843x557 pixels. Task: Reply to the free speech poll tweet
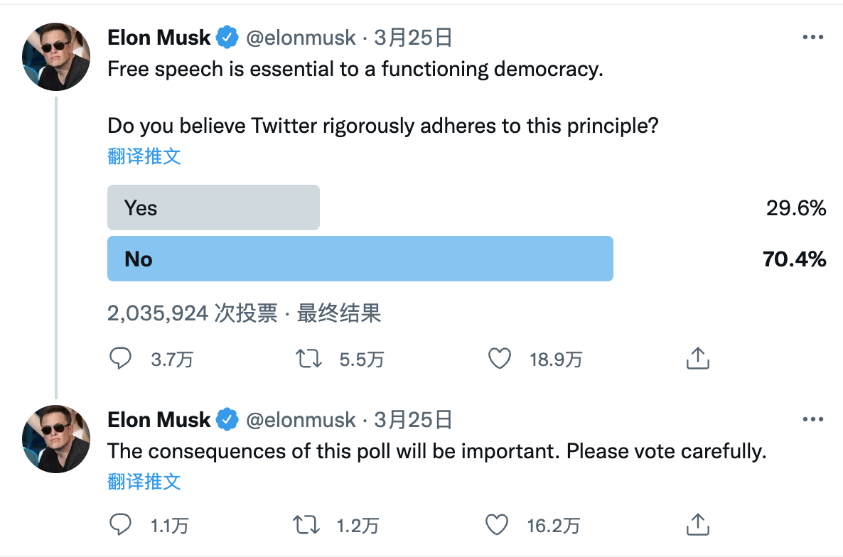tap(120, 359)
